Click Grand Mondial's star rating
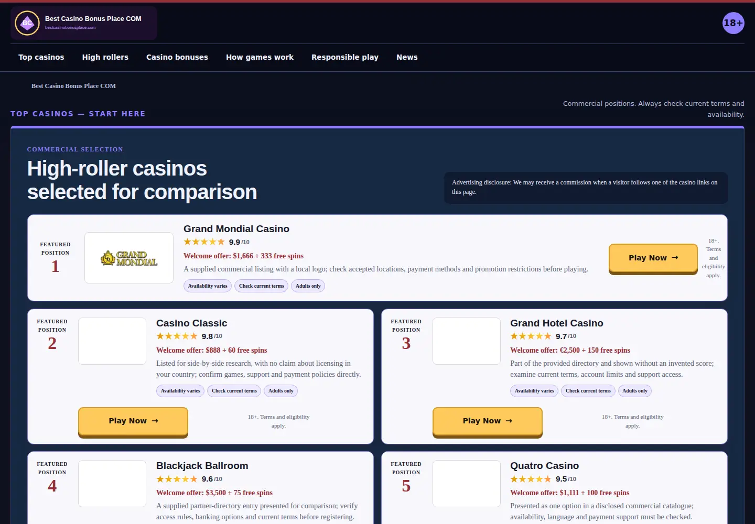The width and height of the screenshot is (755, 524). tap(204, 242)
